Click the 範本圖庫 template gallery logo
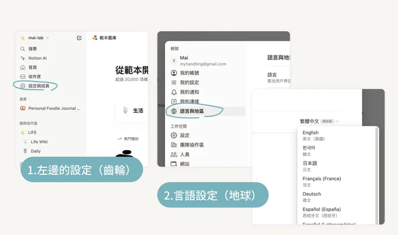 pyautogui.click(x=95, y=38)
